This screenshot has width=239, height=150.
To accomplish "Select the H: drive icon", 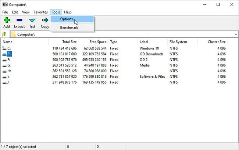I will (4, 71).
